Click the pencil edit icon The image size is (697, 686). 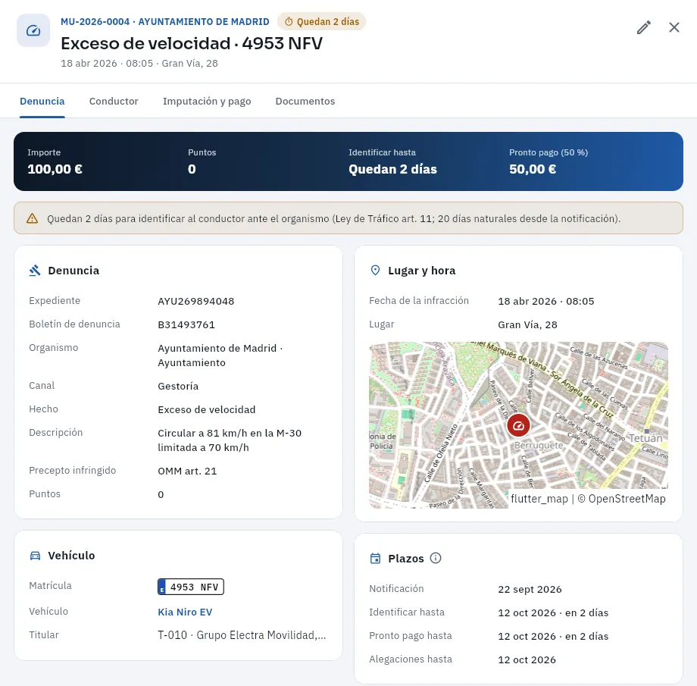644,27
